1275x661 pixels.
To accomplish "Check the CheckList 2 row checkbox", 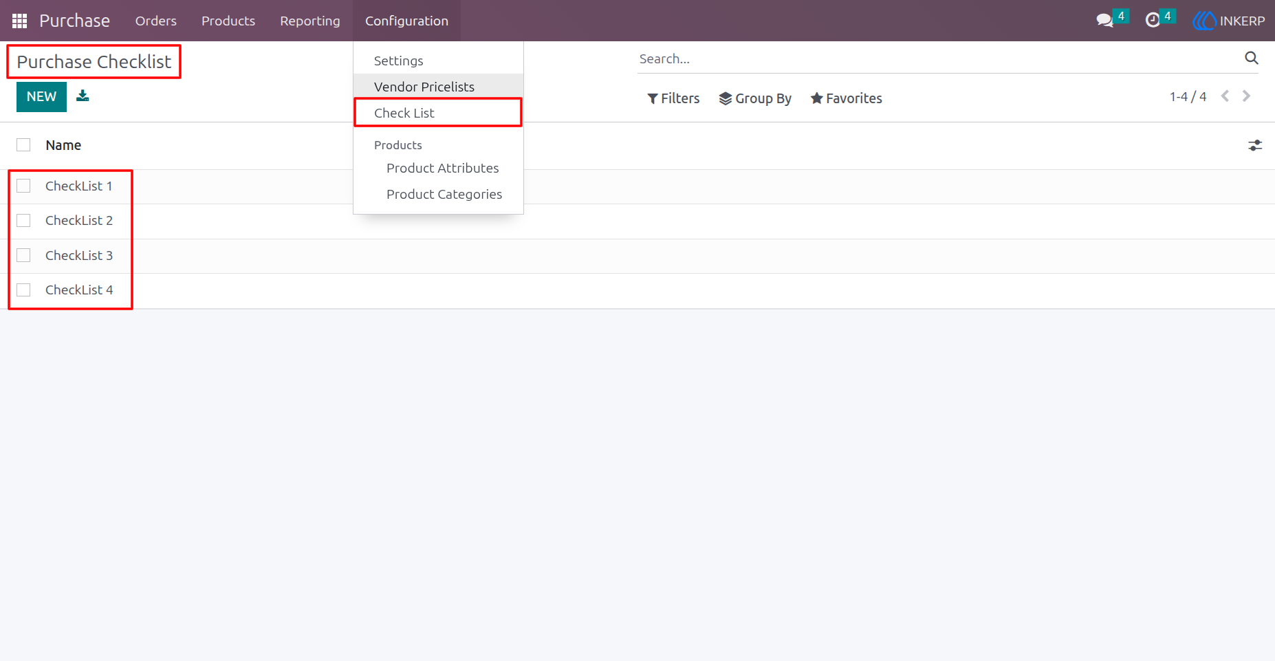I will pyautogui.click(x=23, y=220).
